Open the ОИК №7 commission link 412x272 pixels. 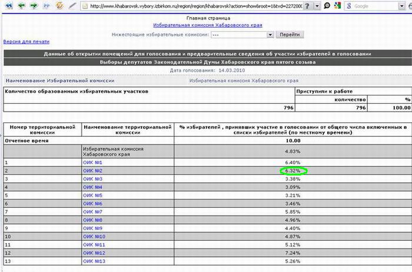[93, 211]
